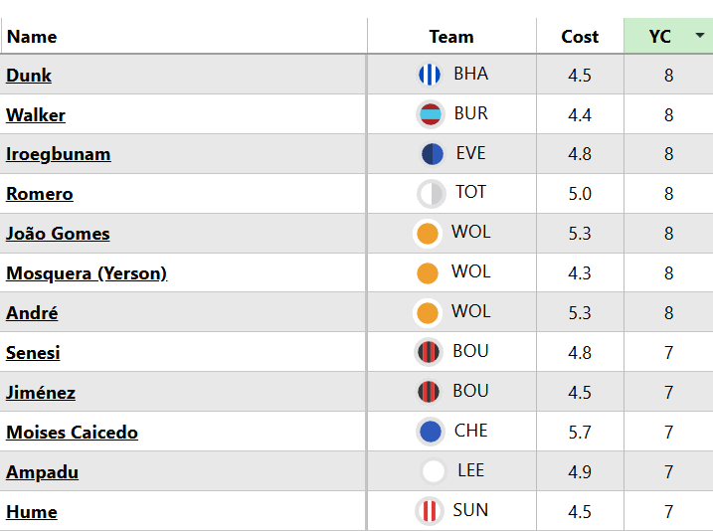The height and width of the screenshot is (531, 713).
Task: Open the Dunk player link
Action: [x=29, y=76]
